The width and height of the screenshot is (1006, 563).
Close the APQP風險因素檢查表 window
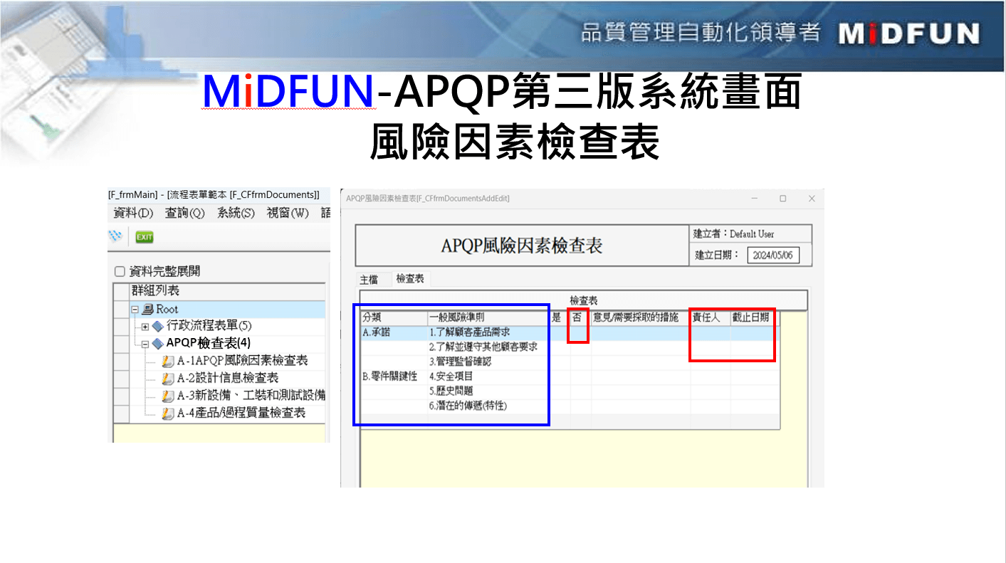point(811,199)
